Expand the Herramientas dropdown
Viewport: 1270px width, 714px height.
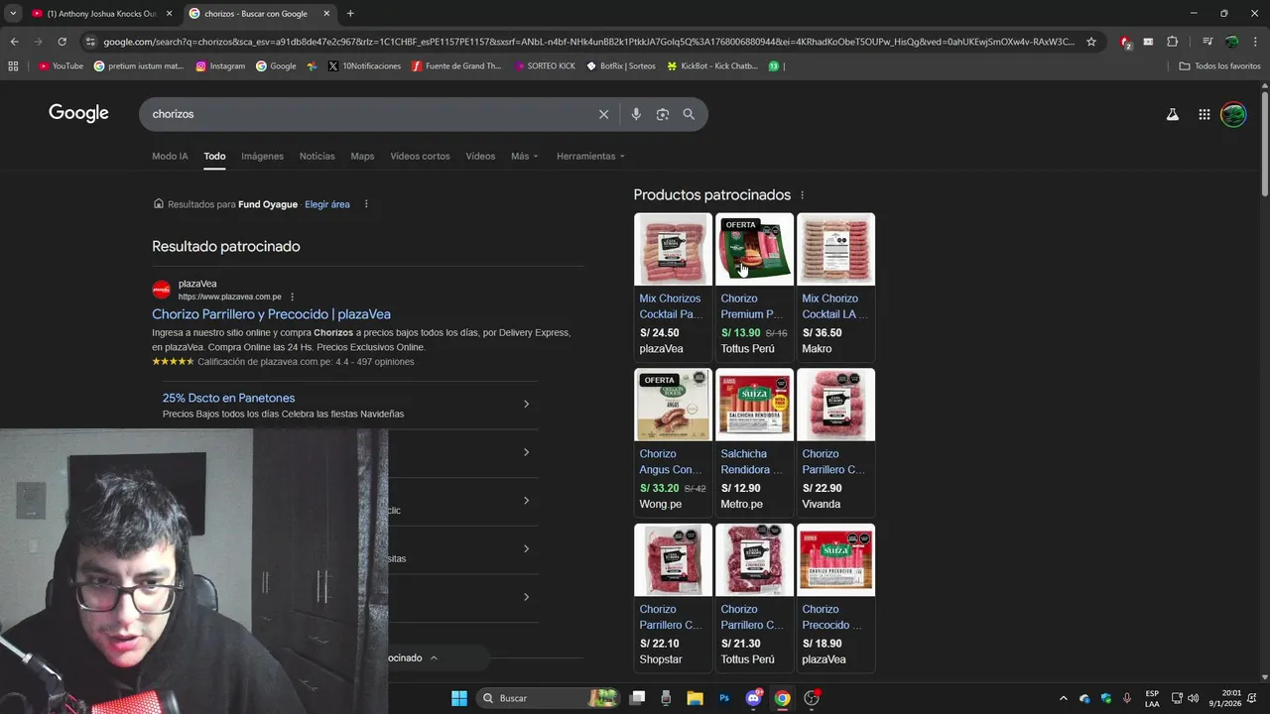pos(591,156)
